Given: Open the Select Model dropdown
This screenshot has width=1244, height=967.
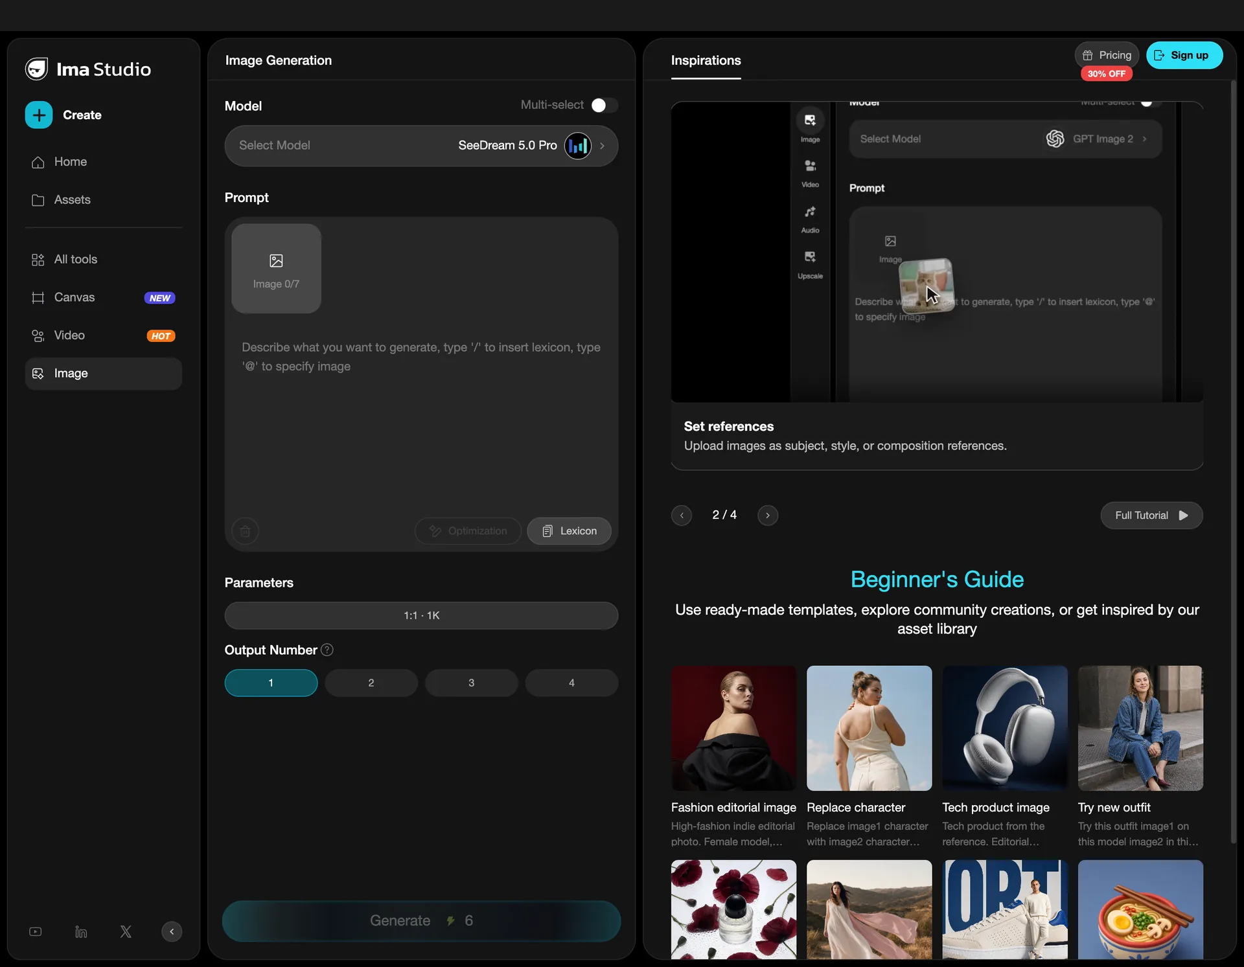Looking at the screenshot, I should [421, 146].
